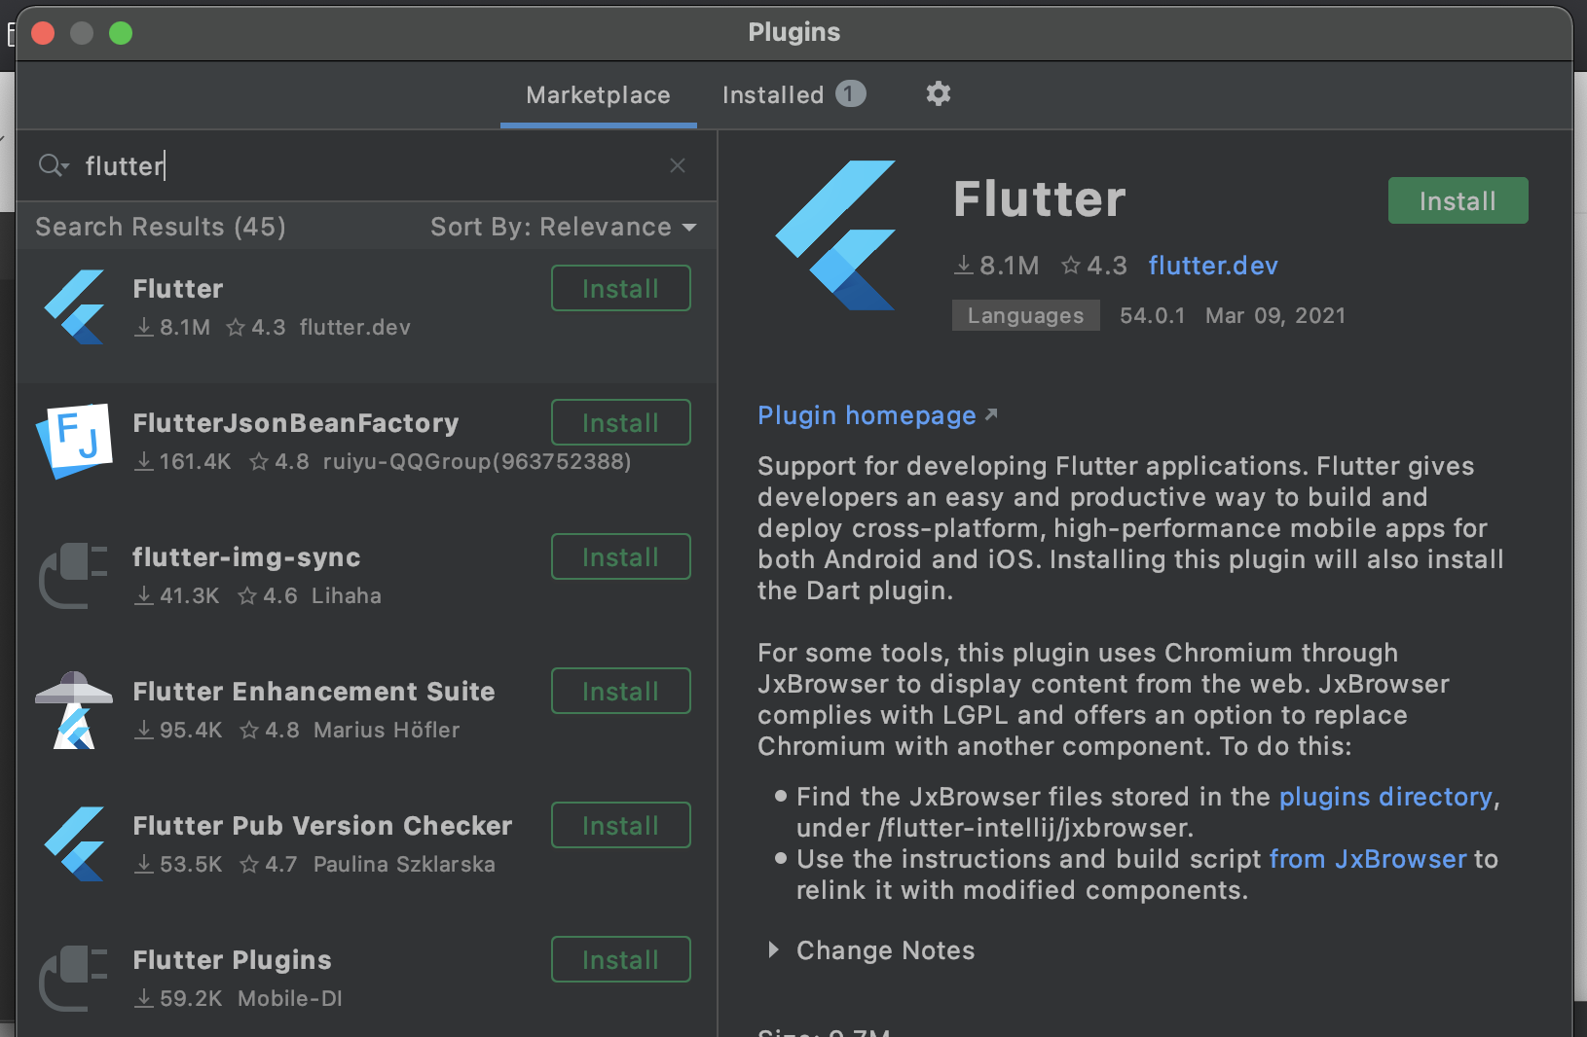
Task: Open the plugin settings gear menu
Action: click(938, 94)
